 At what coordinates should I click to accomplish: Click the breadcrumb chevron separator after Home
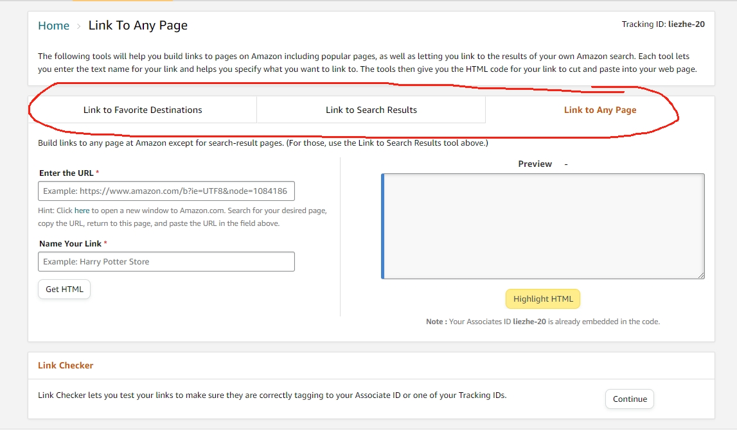(x=78, y=26)
